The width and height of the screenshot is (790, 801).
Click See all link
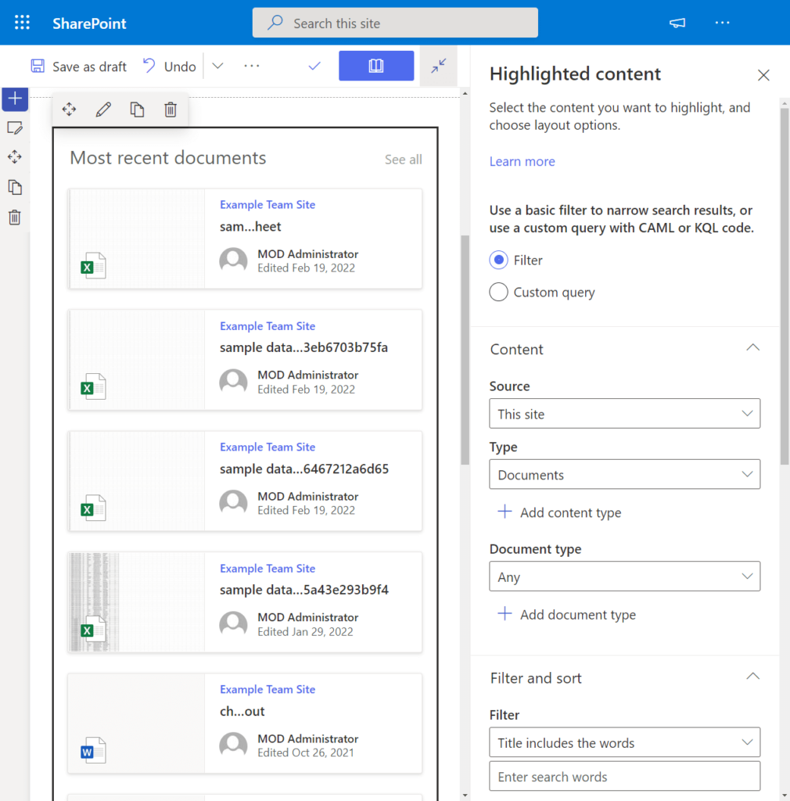point(403,160)
